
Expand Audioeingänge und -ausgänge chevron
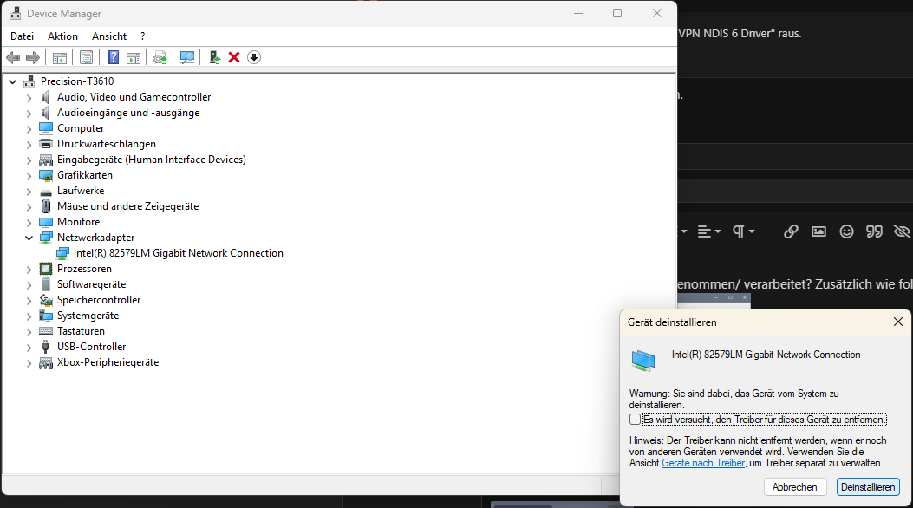(29, 114)
